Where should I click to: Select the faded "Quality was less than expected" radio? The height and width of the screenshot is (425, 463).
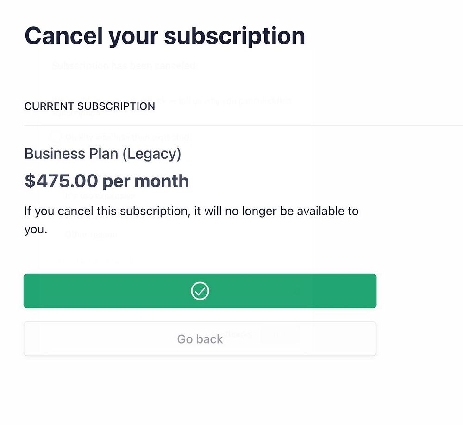pyautogui.click(x=55, y=137)
